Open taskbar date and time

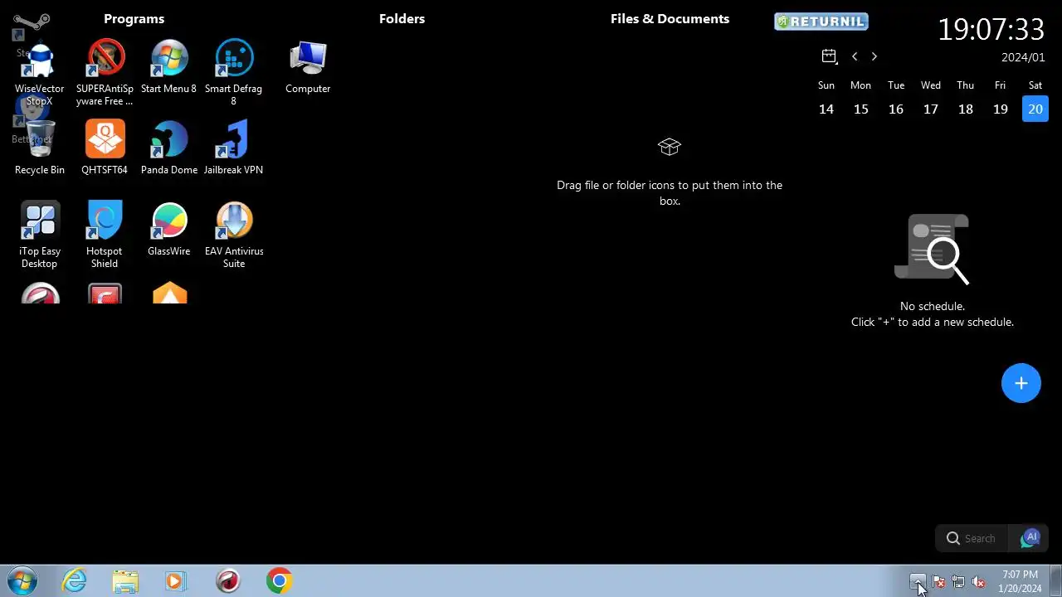1020,581
